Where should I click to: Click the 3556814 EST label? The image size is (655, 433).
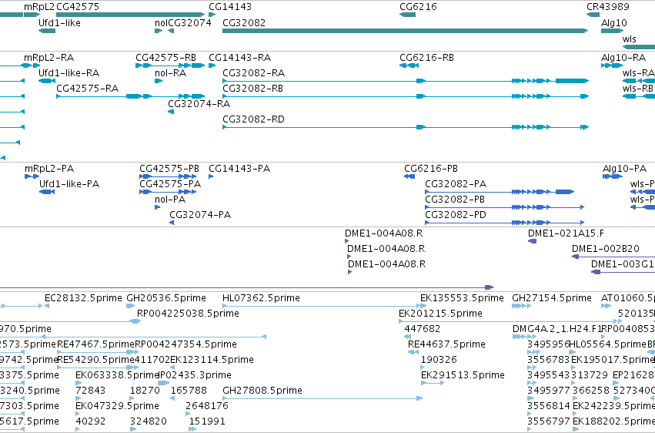(549, 406)
